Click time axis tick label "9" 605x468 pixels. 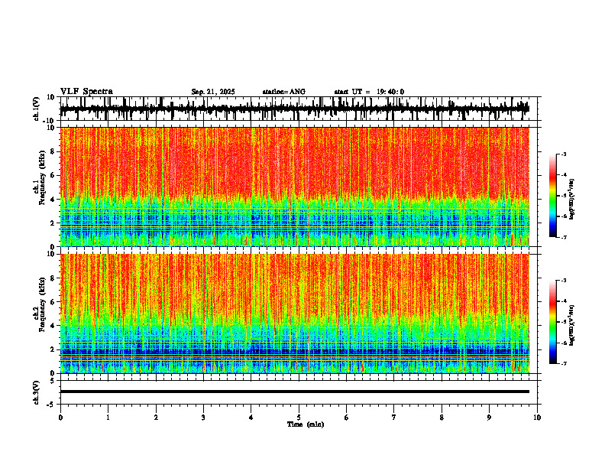tap(489, 418)
